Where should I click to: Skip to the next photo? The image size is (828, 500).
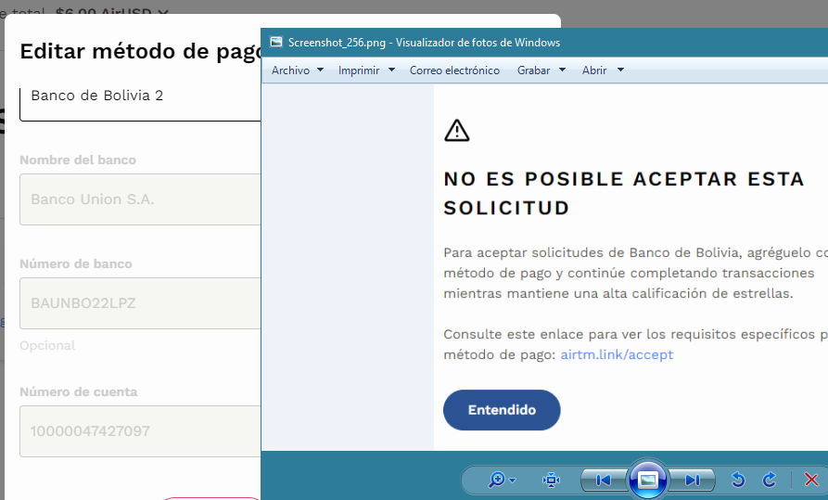coord(693,480)
